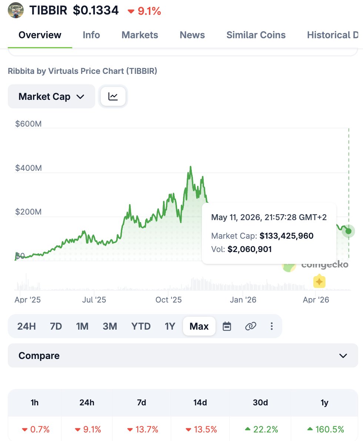Screen dimensions: 363x441
Task: Select the Max time range
Action: (x=199, y=326)
